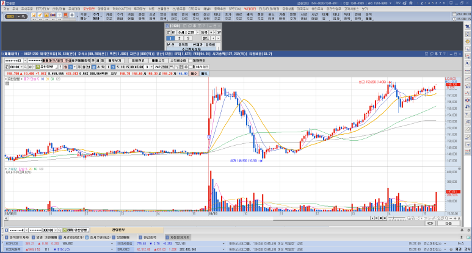
Task: Click the exclamation mark icon after 유한양행
Action: pos(60,67)
